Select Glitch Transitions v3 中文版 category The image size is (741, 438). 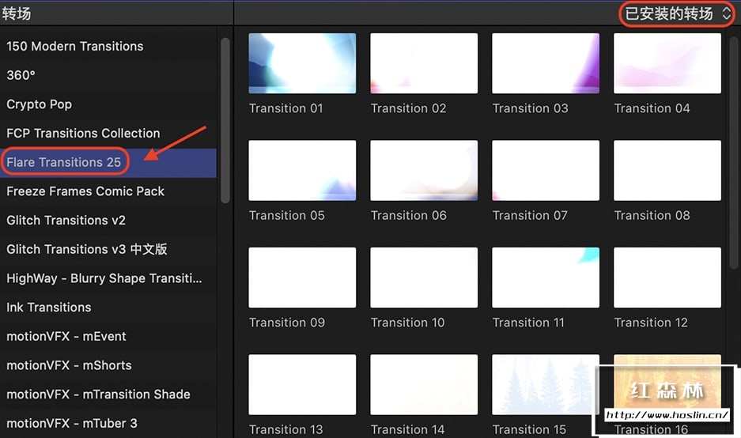click(108, 250)
